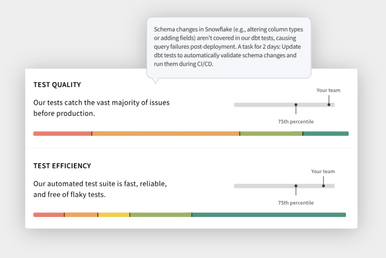The image size is (386, 258).
Task: Select the yellow Test Efficiency bar segment
Action: (114, 215)
